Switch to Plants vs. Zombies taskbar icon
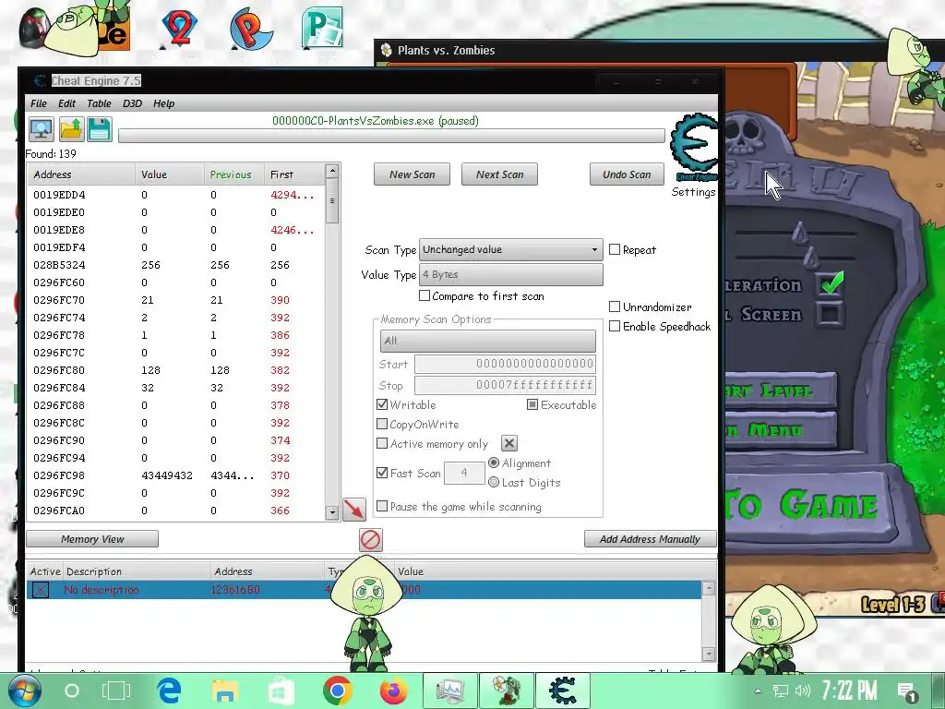The width and height of the screenshot is (945, 709). point(507,691)
